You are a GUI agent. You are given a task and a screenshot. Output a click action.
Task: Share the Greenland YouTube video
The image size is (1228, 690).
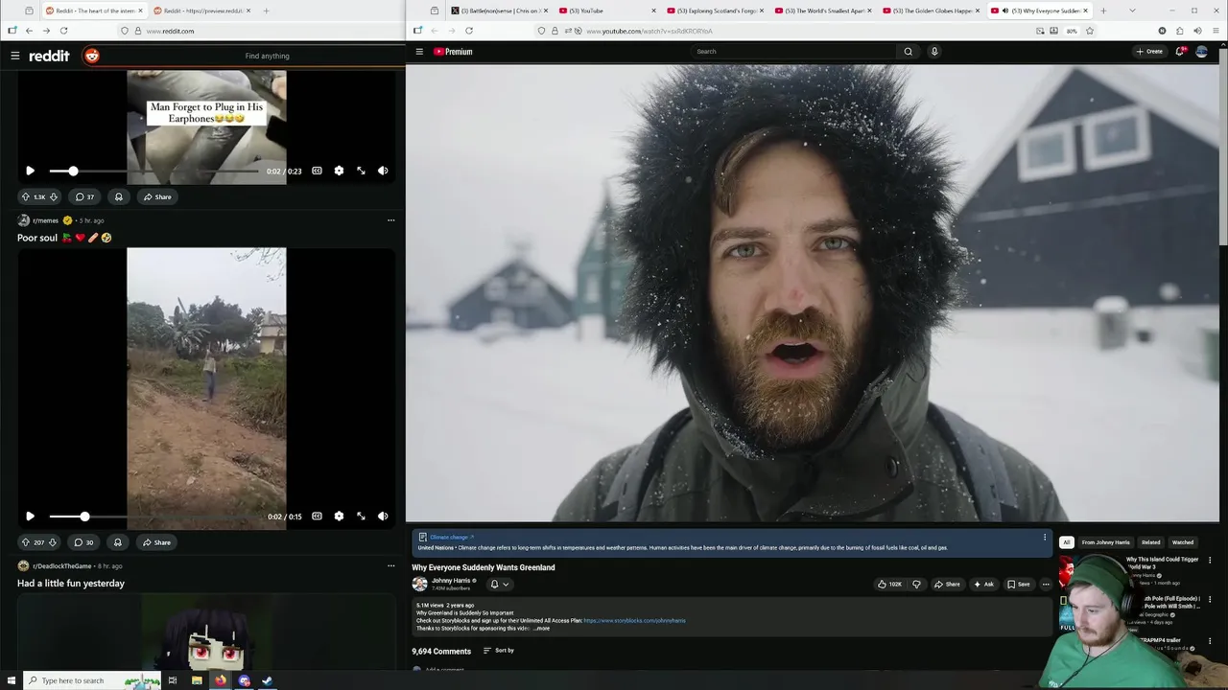point(946,584)
